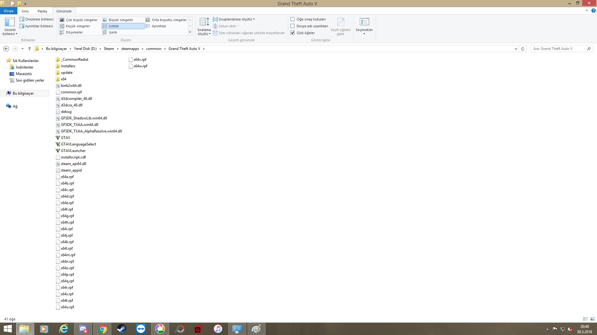
Task: Open recent locations dropdown arrow
Action: pos(22,49)
